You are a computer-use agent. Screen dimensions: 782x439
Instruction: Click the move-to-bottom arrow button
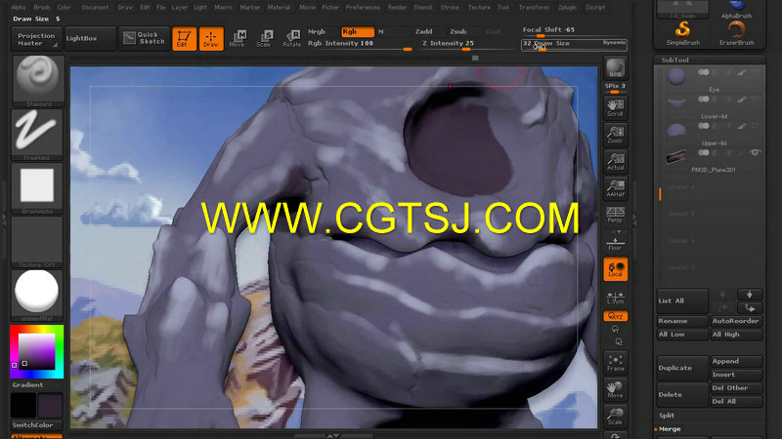pyautogui.click(x=749, y=308)
